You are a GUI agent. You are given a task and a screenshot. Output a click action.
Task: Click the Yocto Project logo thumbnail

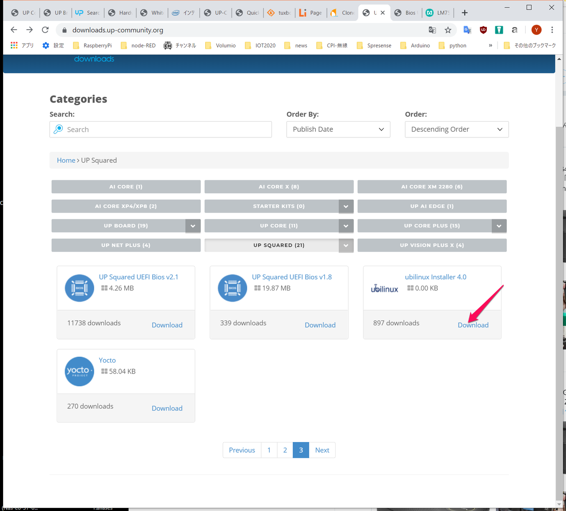[80, 371]
